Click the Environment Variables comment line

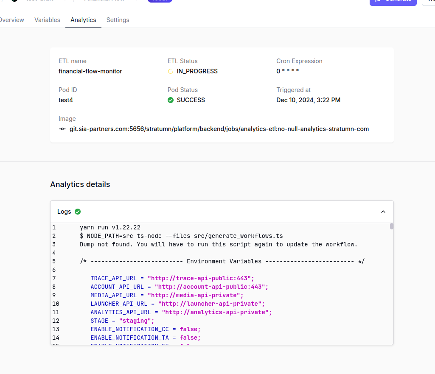(222, 262)
